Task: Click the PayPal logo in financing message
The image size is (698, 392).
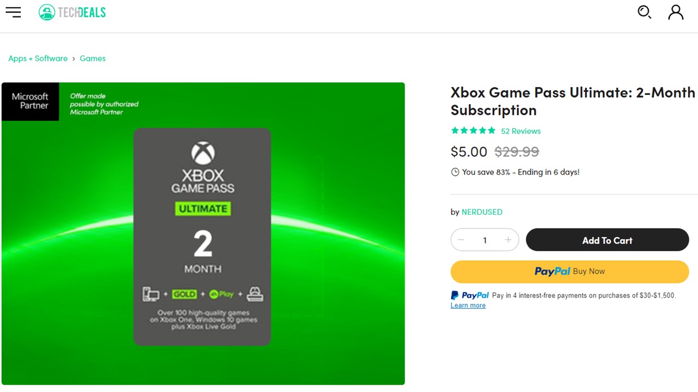Action: (x=470, y=296)
